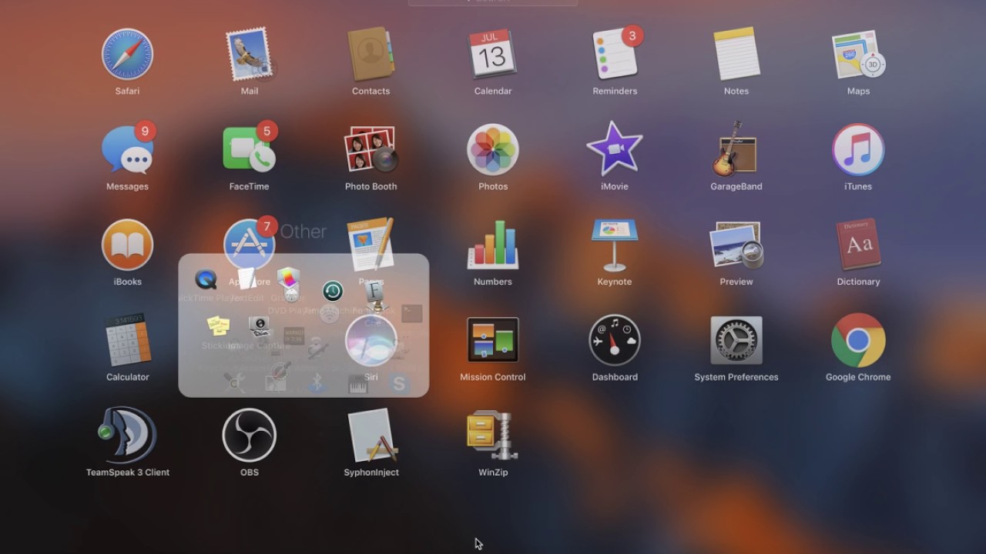986x554 pixels.
Task: Open GarageBand
Action: coord(736,149)
